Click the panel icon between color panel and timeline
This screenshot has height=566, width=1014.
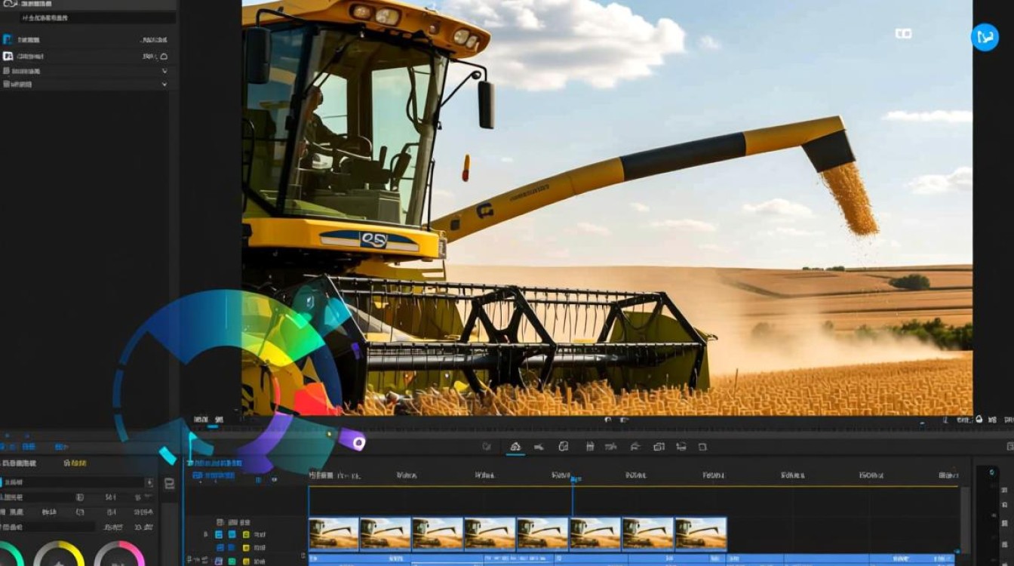(x=170, y=484)
